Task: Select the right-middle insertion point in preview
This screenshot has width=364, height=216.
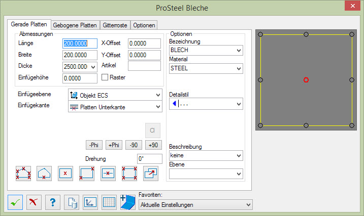Action: [x=352, y=80]
